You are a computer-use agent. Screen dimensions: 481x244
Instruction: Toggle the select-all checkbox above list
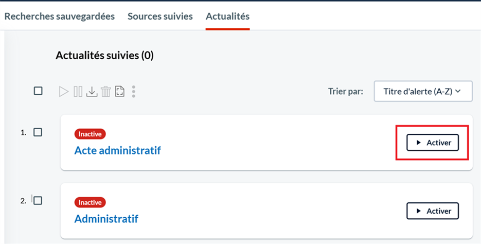[x=38, y=91]
